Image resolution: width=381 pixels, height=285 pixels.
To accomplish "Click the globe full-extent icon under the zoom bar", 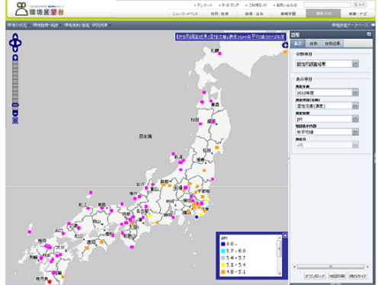I will [15, 120].
